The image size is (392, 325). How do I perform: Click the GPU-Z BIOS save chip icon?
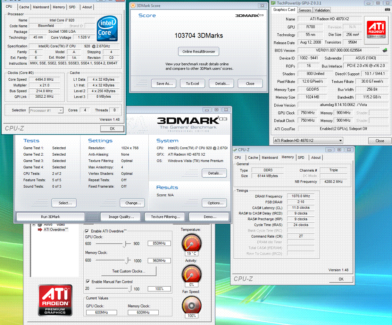point(385,50)
